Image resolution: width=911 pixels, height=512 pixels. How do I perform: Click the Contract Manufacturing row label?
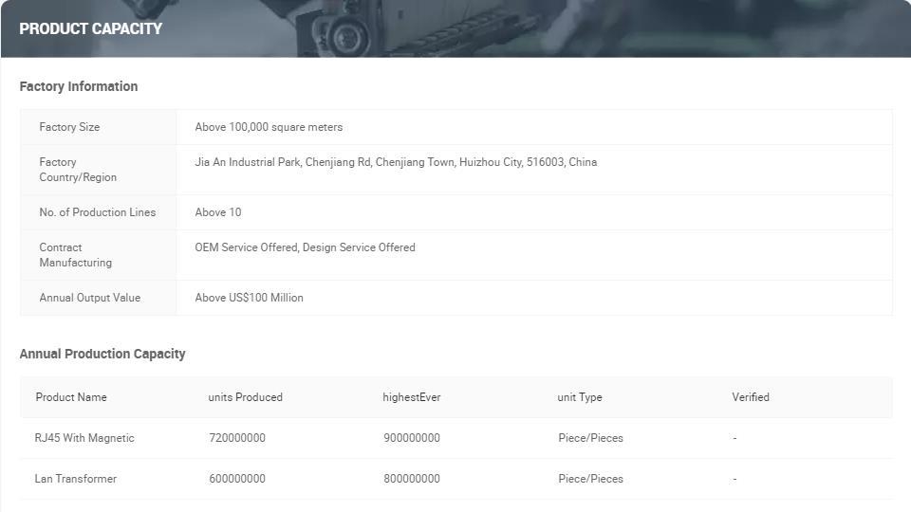click(75, 255)
